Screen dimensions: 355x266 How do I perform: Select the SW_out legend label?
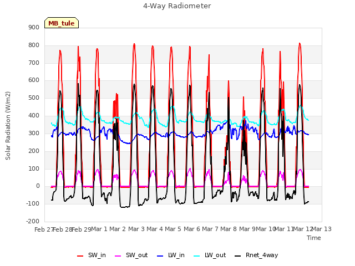(137, 255)
